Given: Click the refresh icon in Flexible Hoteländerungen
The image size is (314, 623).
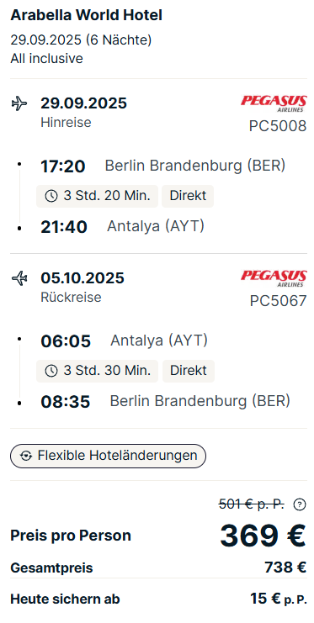Looking at the screenshot, I should coord(26,457).
